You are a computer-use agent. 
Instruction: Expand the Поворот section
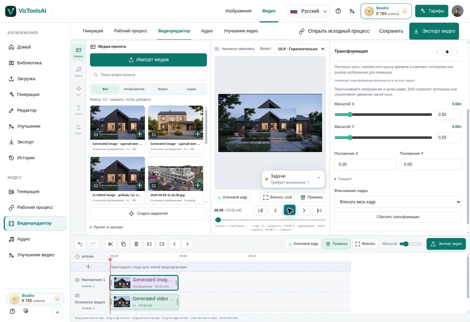[x=343, y=179]
